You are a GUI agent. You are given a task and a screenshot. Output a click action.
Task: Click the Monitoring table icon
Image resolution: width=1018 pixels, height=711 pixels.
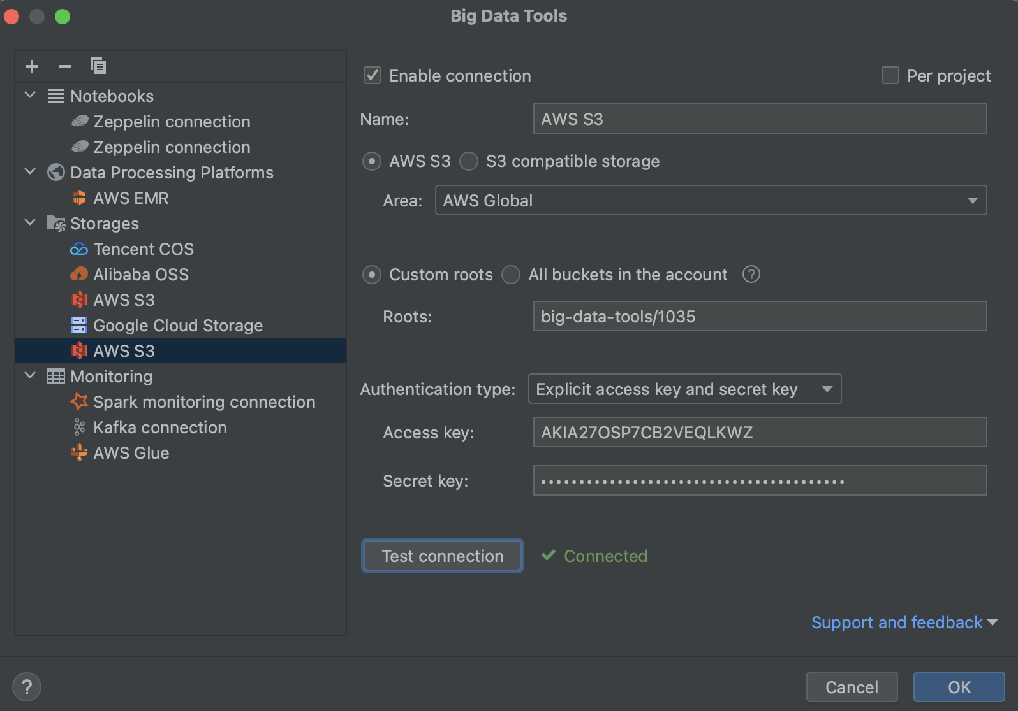point(56,377)
